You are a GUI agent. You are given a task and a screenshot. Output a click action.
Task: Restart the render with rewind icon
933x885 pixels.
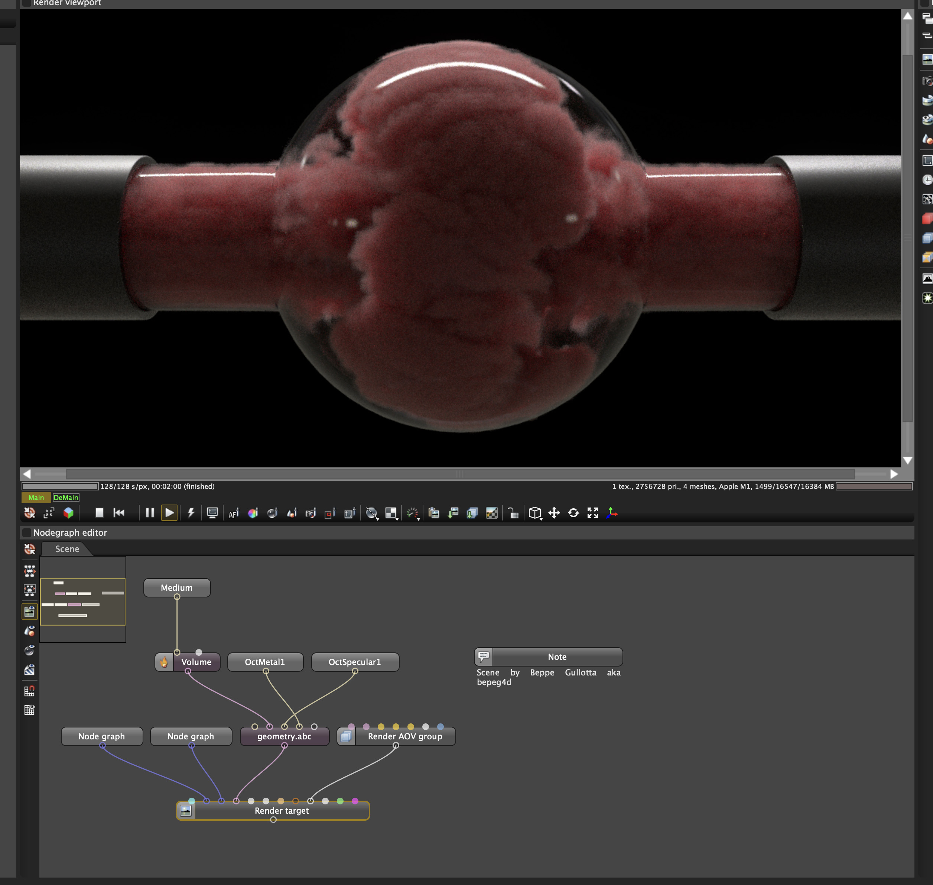[119, 513]
